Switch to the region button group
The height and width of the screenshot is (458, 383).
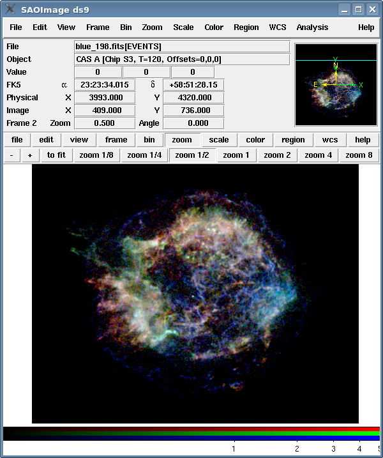pos(293,140)
